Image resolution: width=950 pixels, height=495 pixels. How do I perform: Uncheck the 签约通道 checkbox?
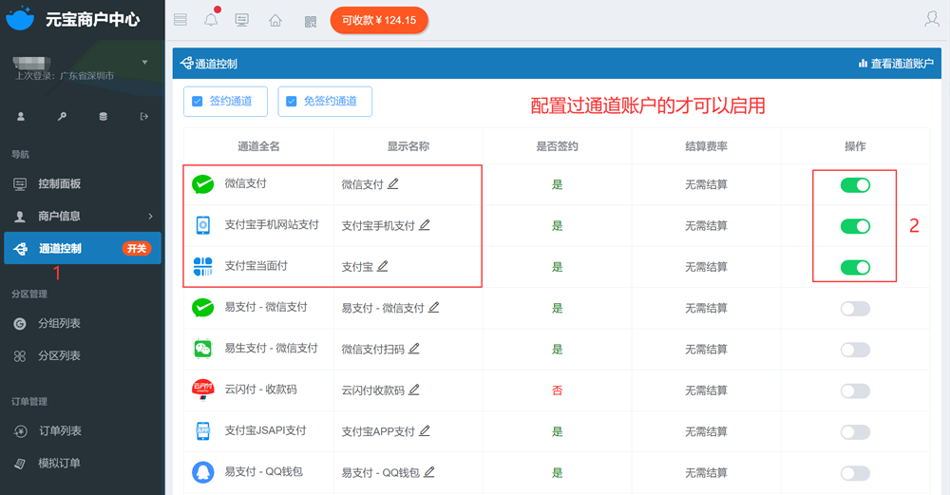coord(198,102)
